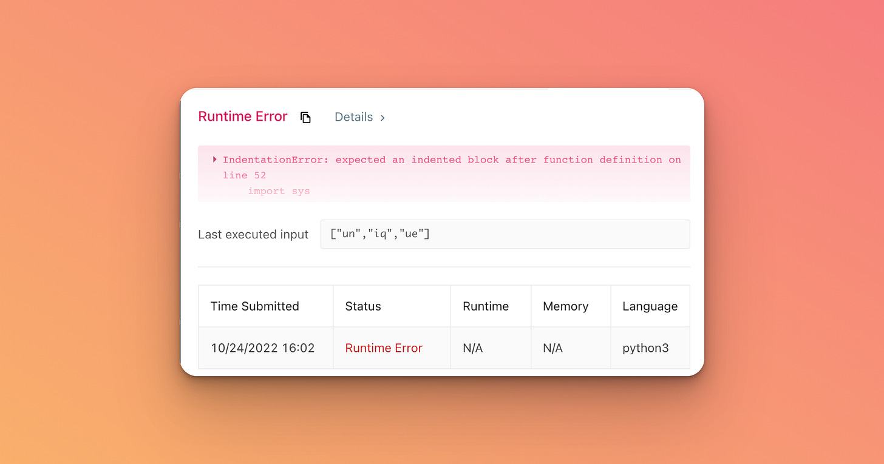This screenshot has width=884, height=464.
Task: Click the N/A value under Runtime
Action: coord(473,348)
